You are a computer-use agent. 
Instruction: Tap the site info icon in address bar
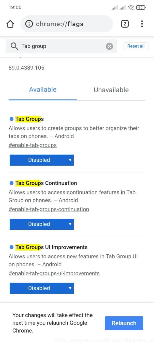click(x=29, y=24)
